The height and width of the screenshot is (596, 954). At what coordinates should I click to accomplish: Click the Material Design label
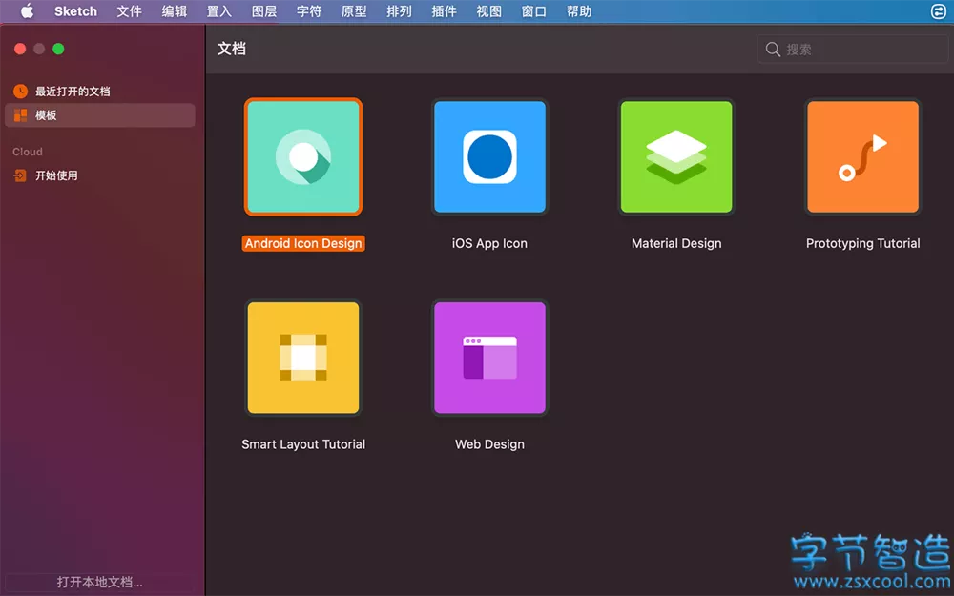coord(676,243)
